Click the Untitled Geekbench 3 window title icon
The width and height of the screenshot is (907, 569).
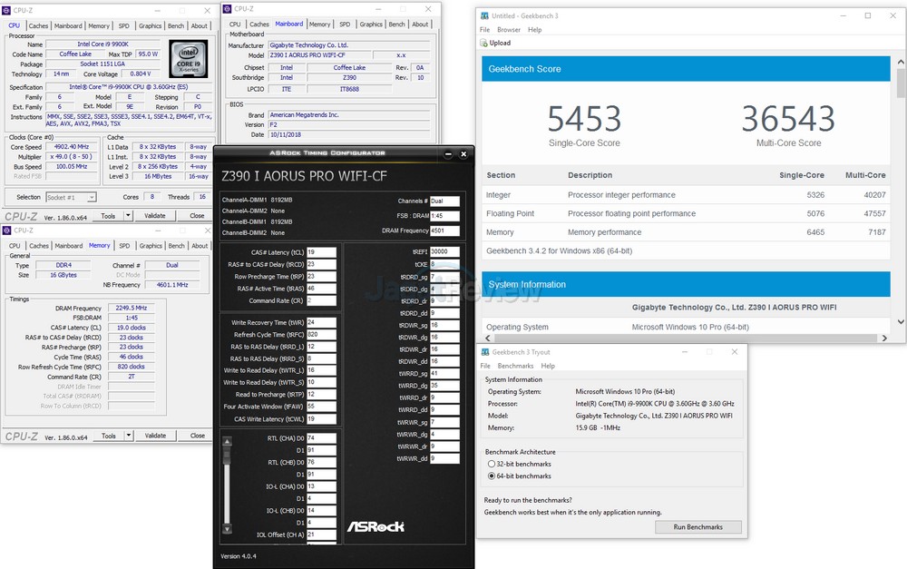(485, 16)
